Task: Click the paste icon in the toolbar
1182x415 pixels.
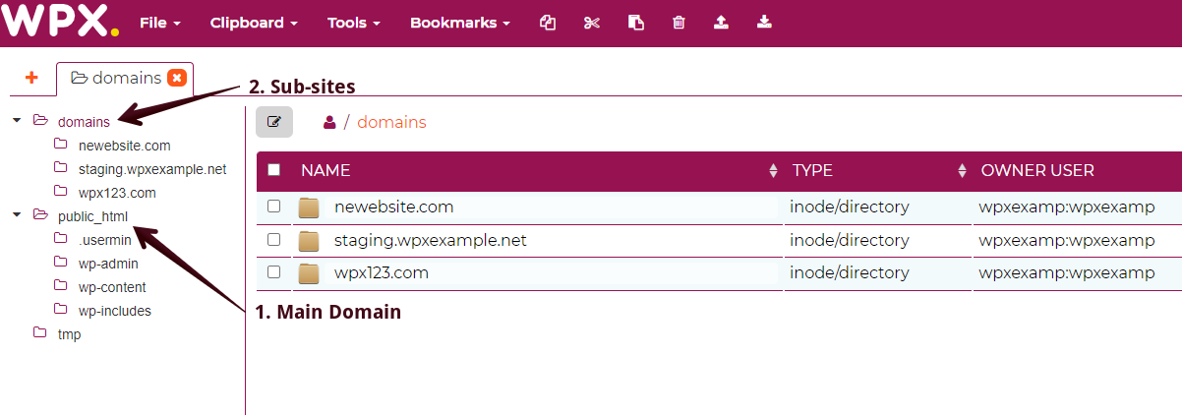Action: click(x=636, y=23)
